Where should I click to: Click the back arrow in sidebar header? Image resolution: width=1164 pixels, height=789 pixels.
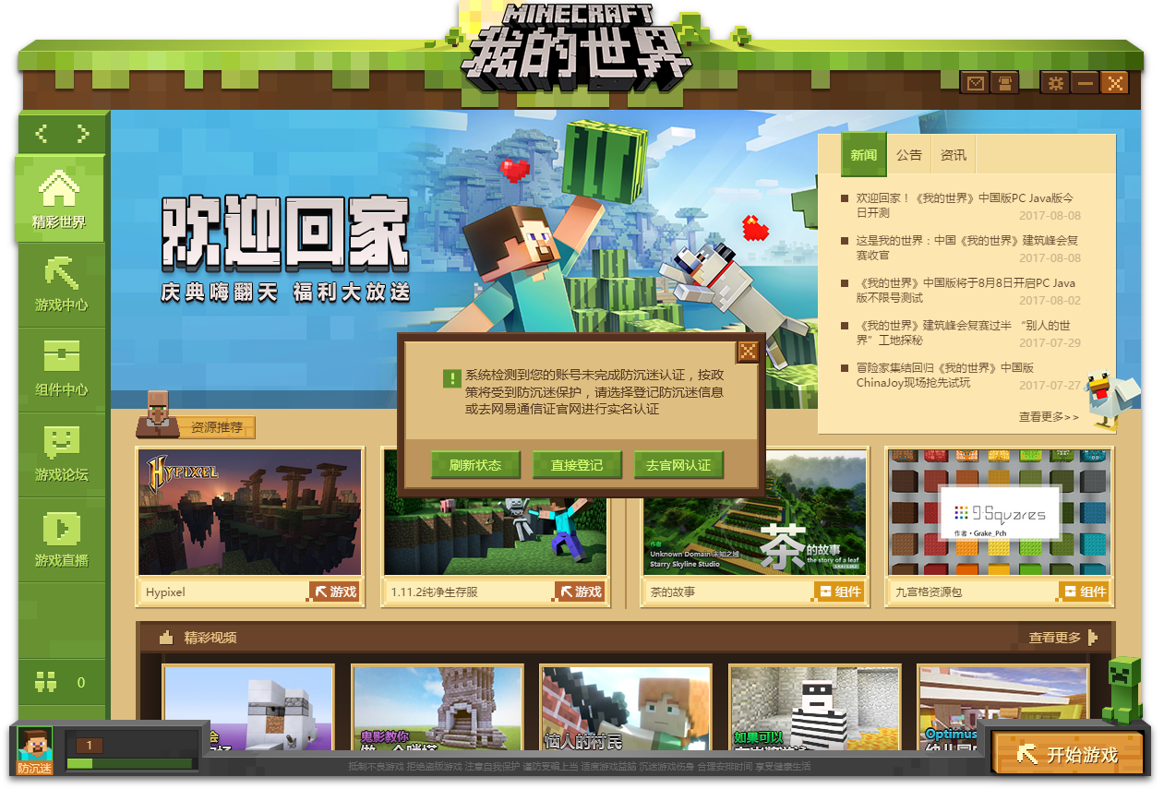[42, 135]
